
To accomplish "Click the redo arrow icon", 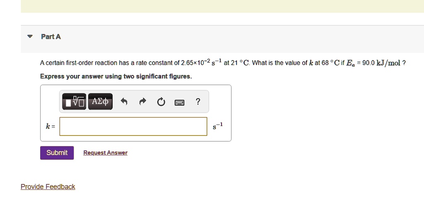I will tap(142, 102).
